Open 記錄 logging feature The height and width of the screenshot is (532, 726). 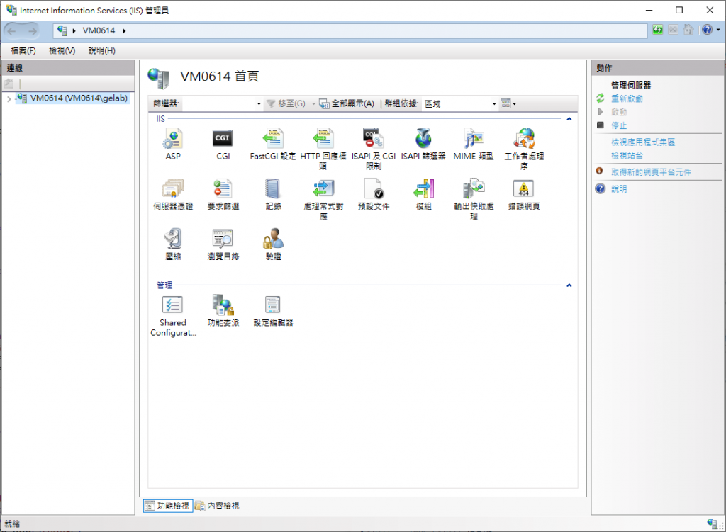tap(273, 194)
